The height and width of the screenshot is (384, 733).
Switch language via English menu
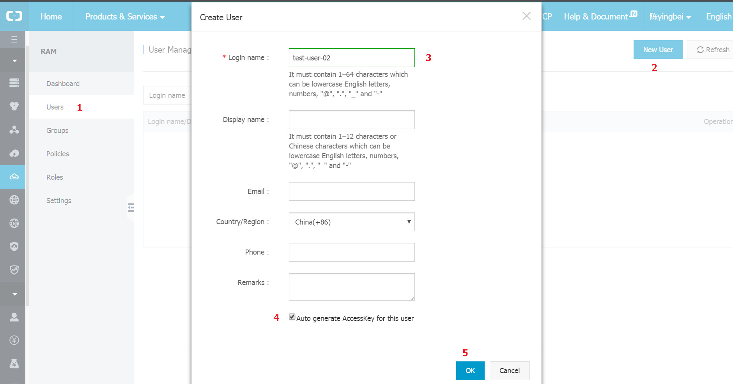pyautogui.click(x=719, y=16)
